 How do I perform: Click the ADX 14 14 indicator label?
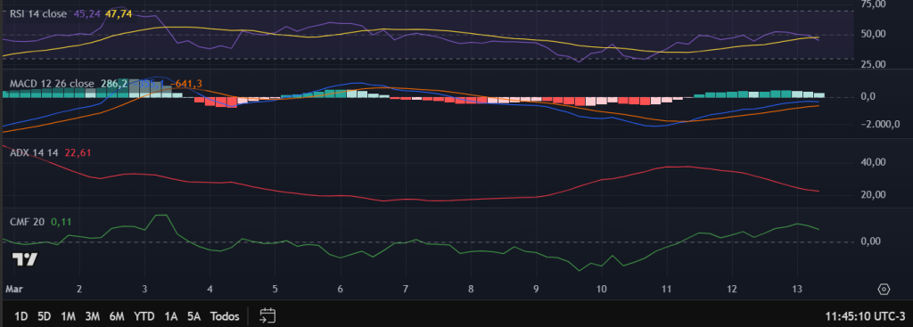coord(35,152)
